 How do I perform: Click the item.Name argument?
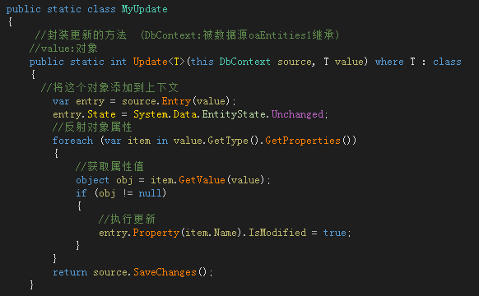click(211, 233)
